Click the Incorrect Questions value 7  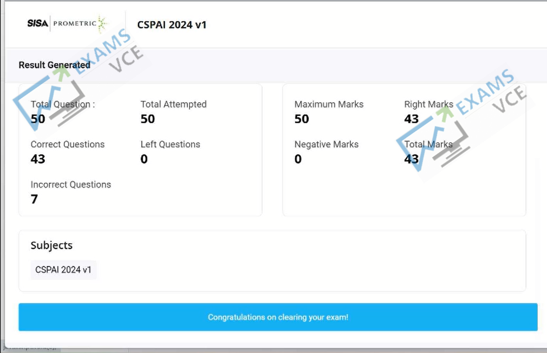point(34,199)
